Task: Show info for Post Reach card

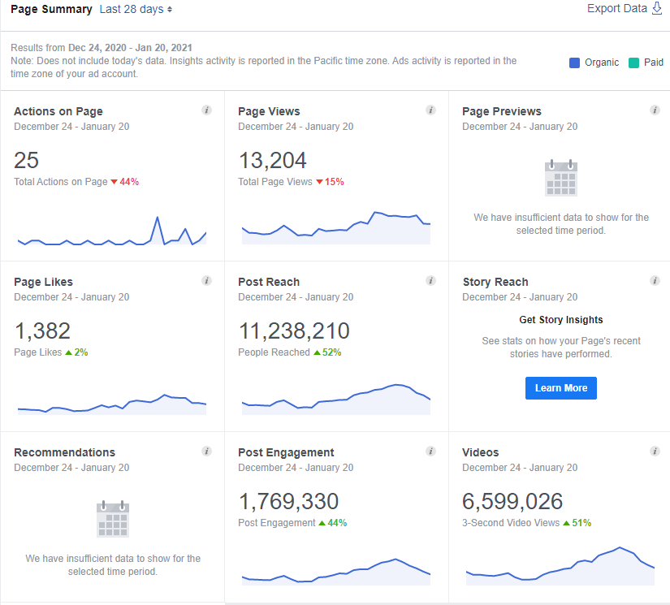Action: (430, 281)
